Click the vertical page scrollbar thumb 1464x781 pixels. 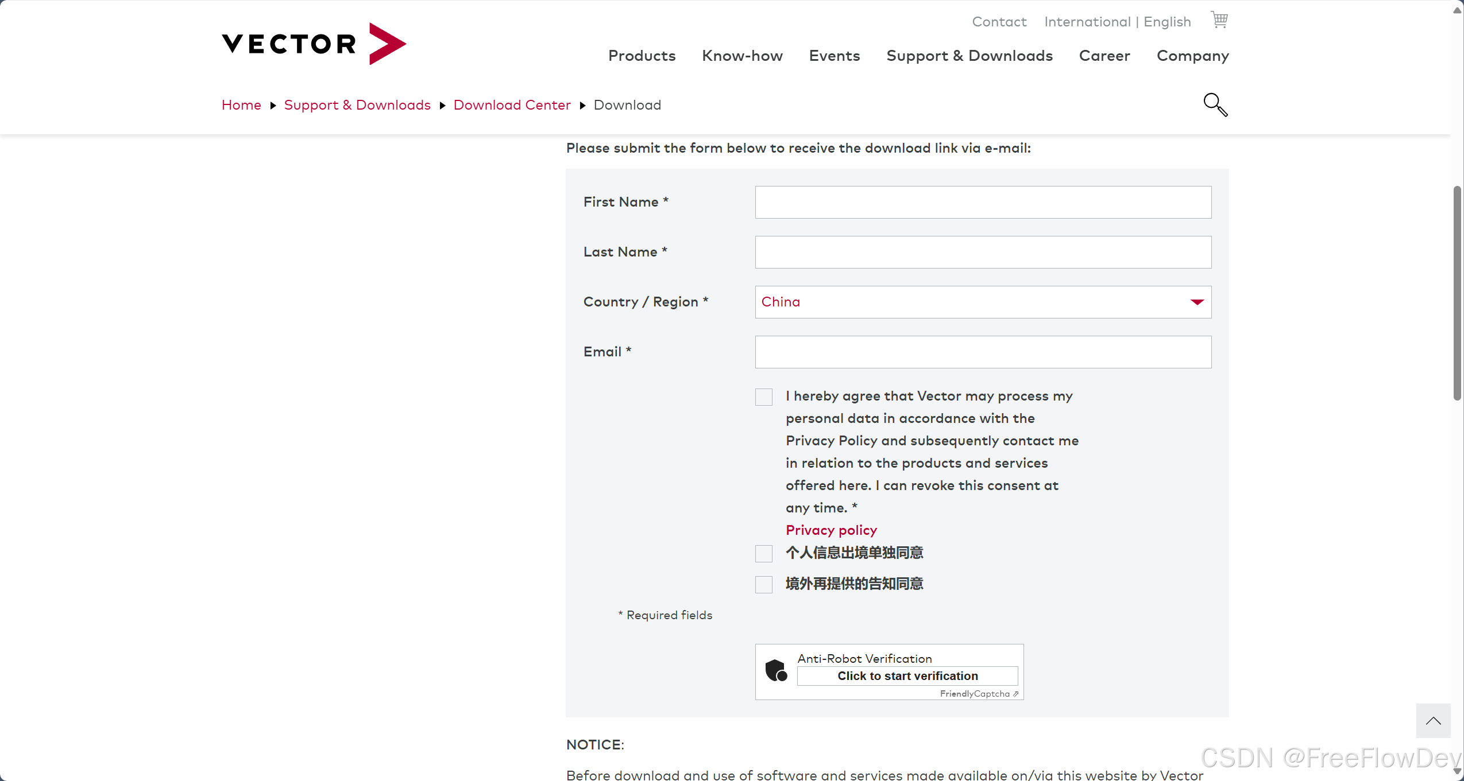(x=1457, y=293)
